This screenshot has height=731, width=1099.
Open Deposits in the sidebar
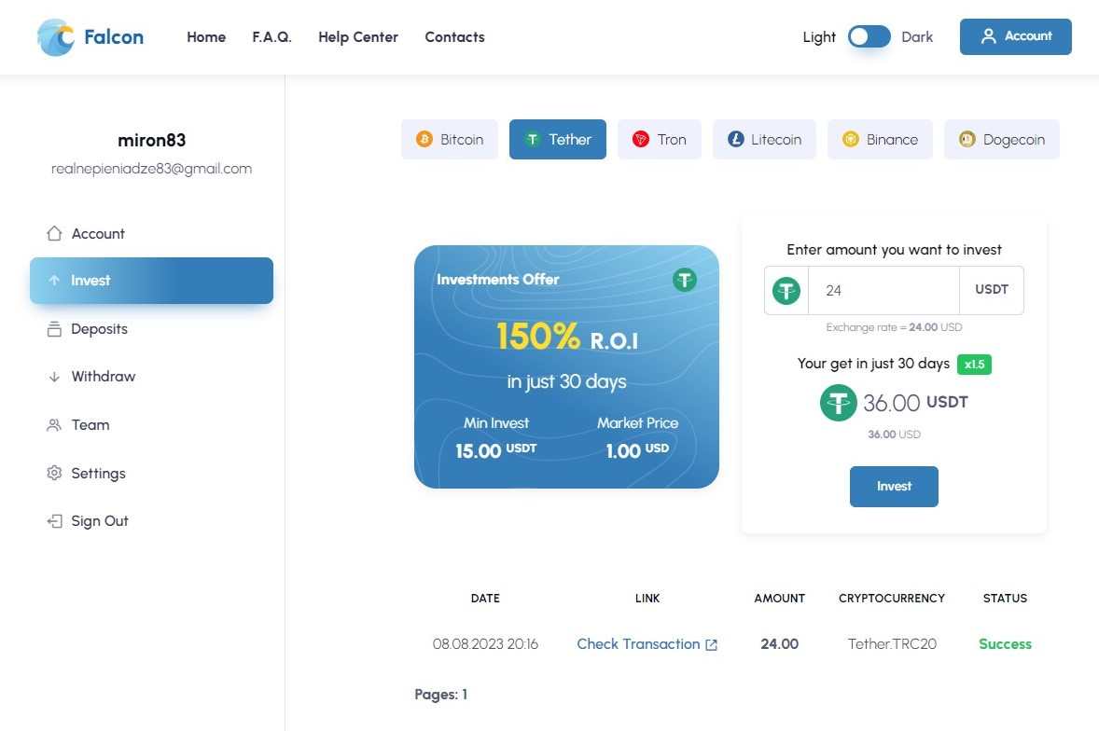[x=151, y=329]
